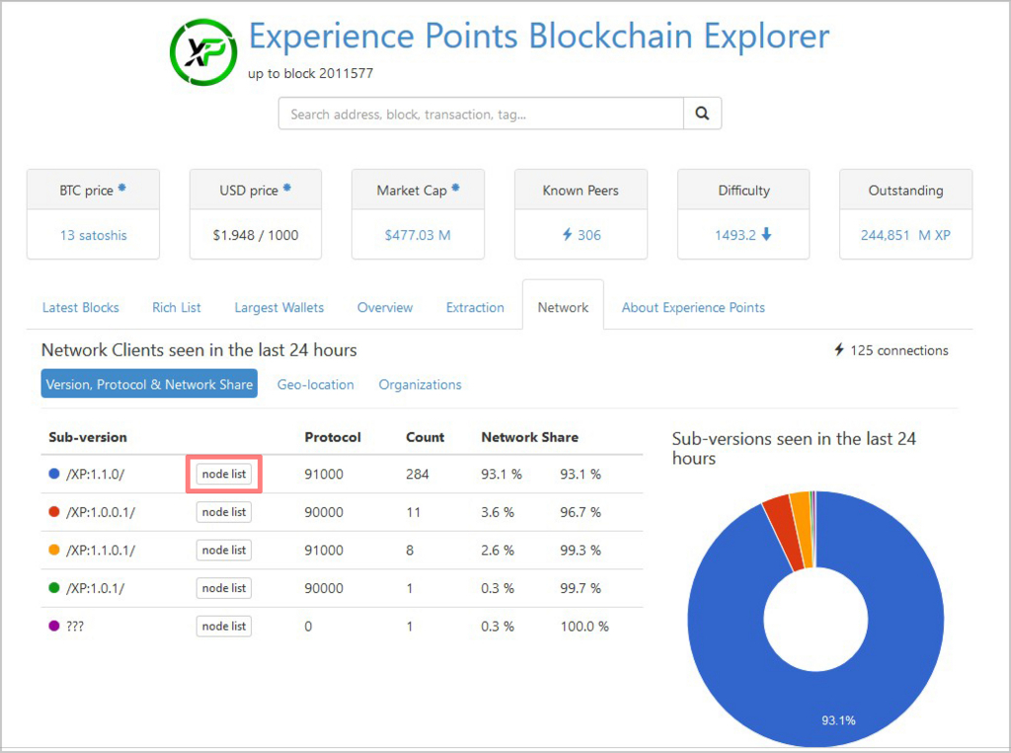The width and height of the screenshot is (1011, 753).
Task: Click the 1493.2 difficulty link
Action: click(735, 235)
